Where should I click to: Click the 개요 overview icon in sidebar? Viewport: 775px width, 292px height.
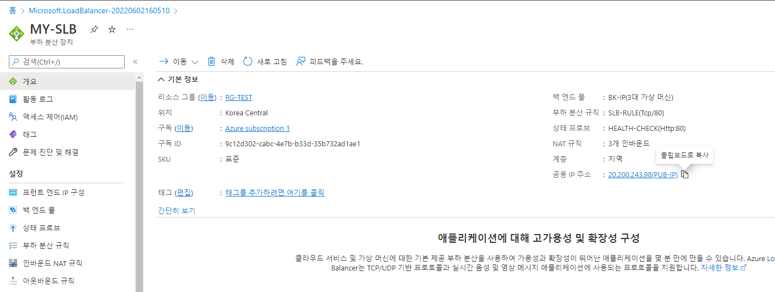(14, 81)
